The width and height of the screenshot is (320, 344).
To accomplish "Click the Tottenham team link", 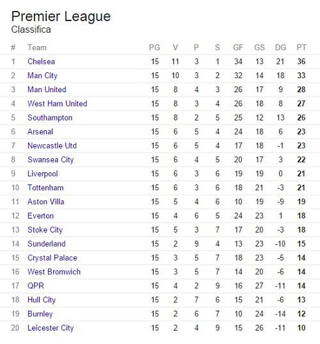I will click(45, 188).
